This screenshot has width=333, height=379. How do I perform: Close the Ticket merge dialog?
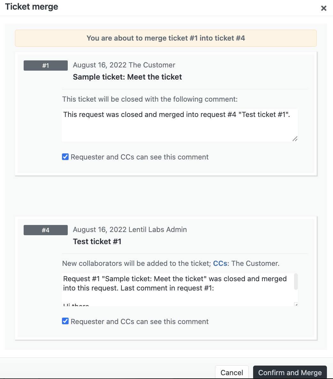[x=324, y=8]
